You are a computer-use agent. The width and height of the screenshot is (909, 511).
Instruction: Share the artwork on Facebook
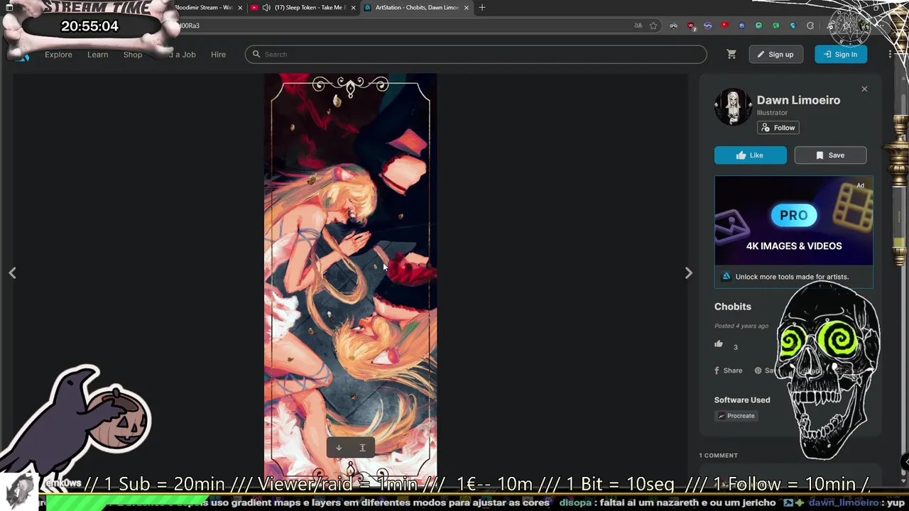pyautogui.click(x=728, y=370)
